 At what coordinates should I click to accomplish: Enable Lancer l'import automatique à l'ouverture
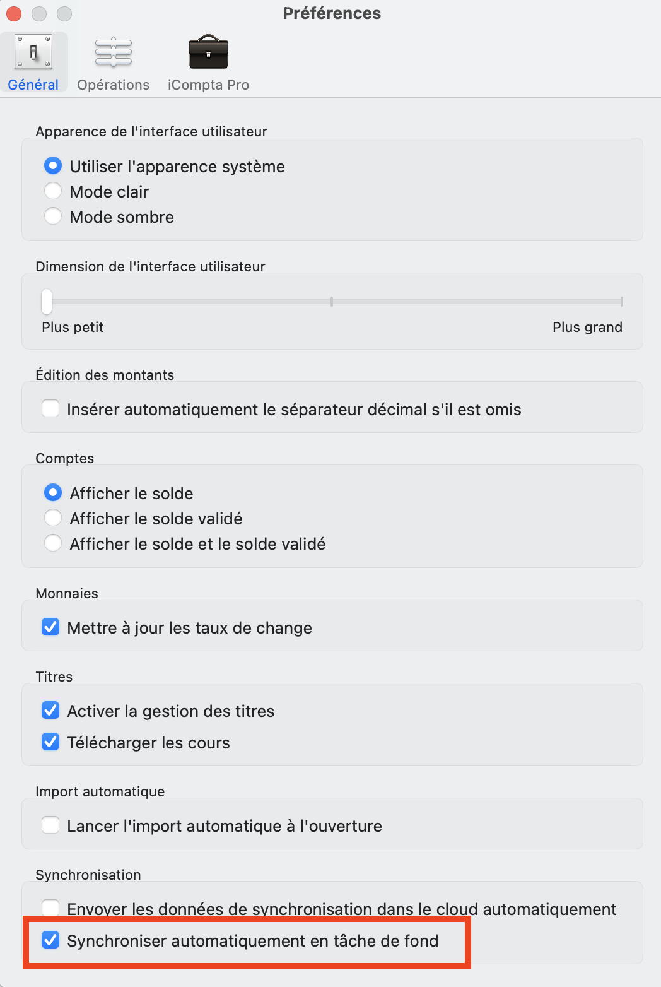pos(50,825)
